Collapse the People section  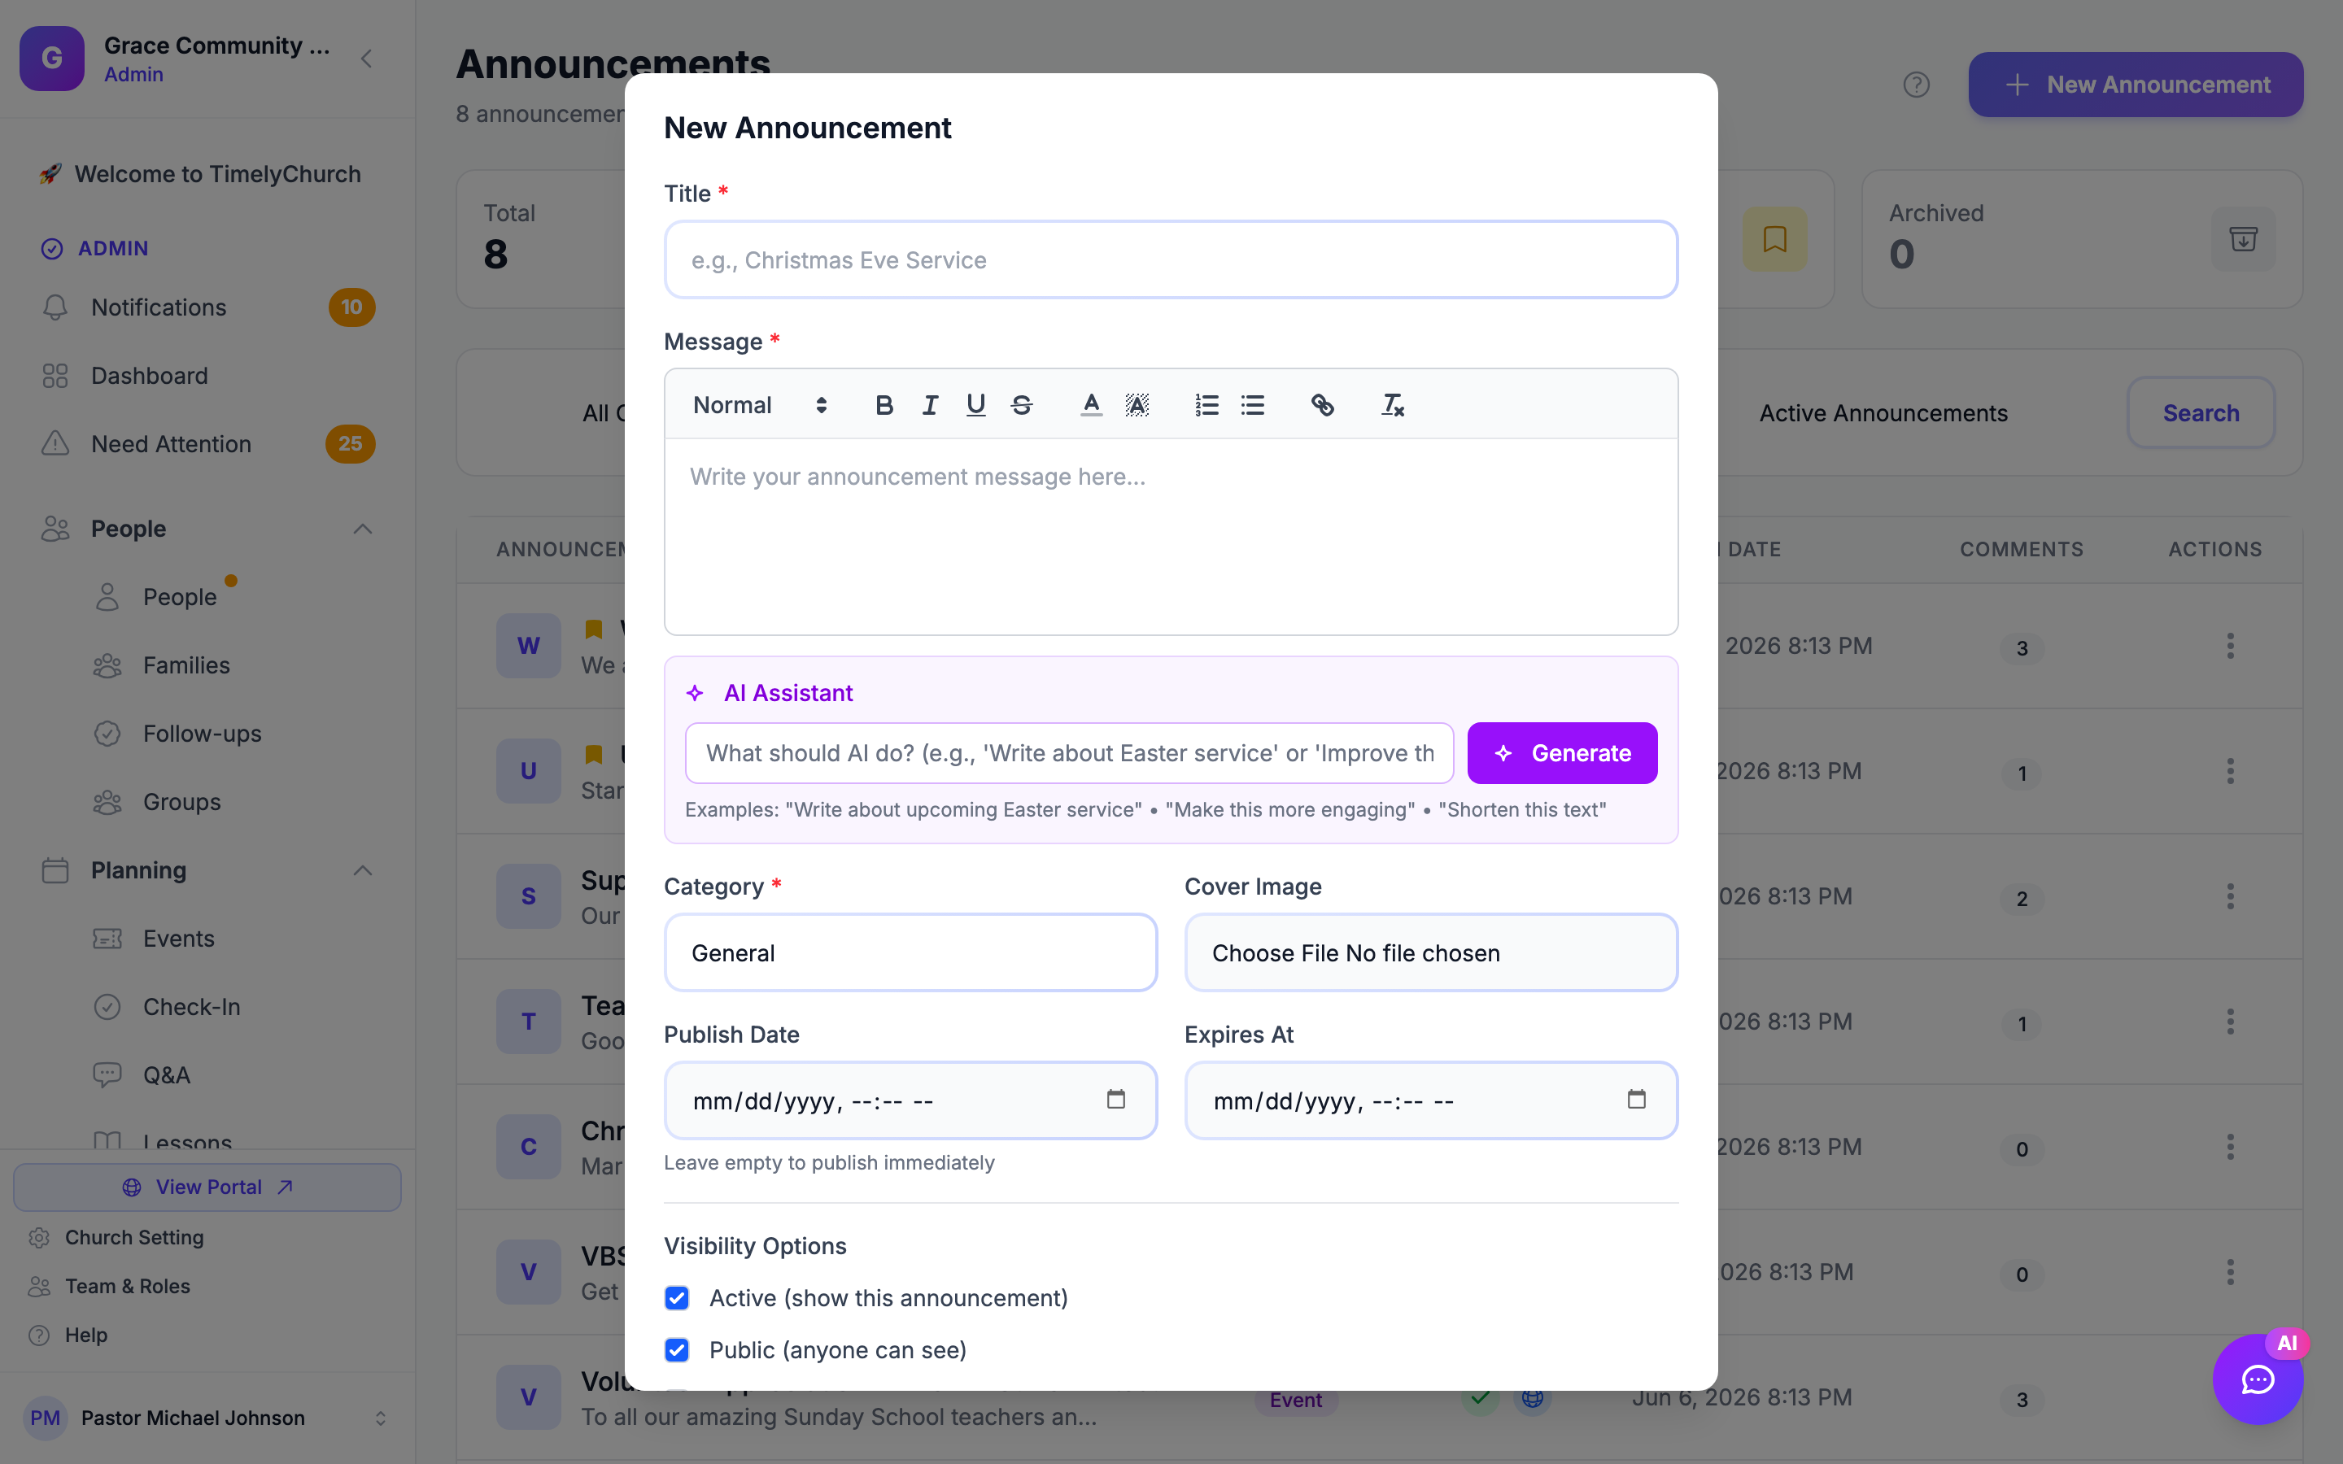click(x=363, y=529)
